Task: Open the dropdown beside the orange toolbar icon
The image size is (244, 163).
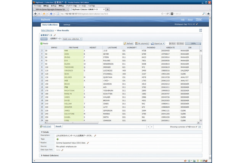Action: pos(47,14)
